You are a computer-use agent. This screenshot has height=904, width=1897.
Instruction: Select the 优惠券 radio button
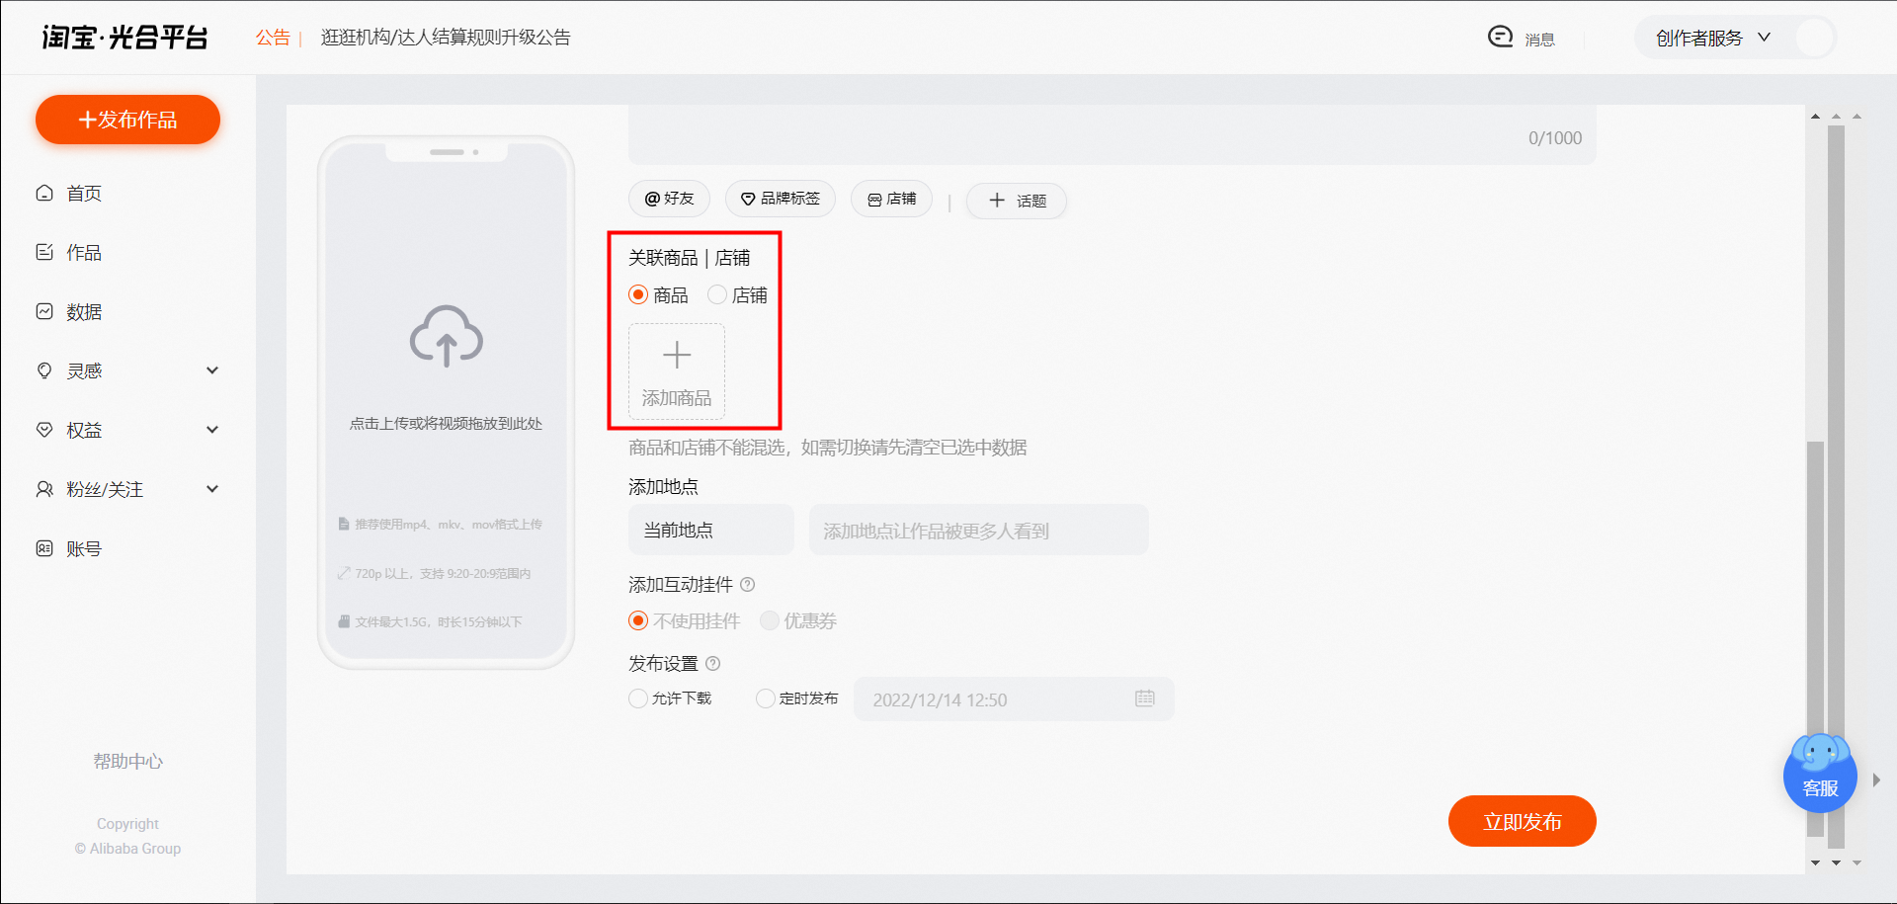(x=770, y=620)
